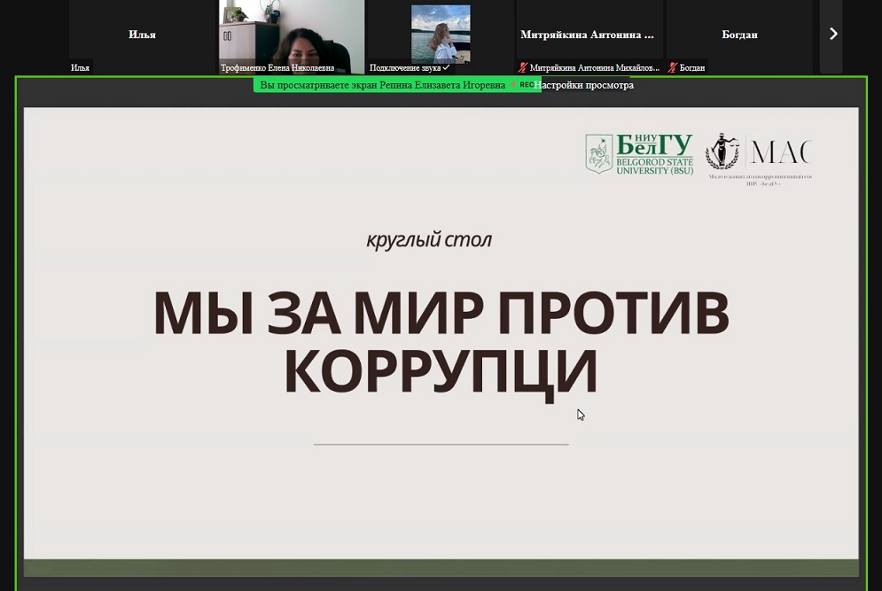Click the Подключение звука status label
This screenshot has width=882, height=591.
409,67
